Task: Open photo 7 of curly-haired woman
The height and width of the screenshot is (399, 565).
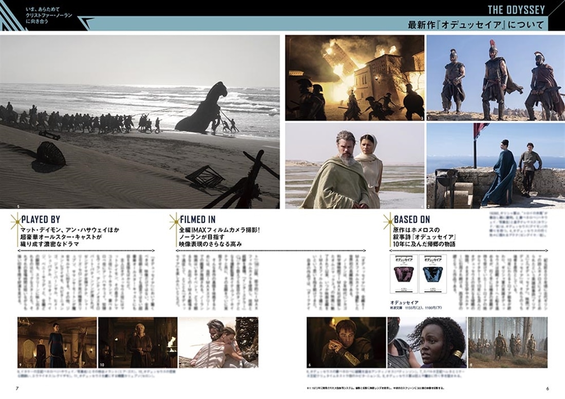Action: (x=427, y=343)
